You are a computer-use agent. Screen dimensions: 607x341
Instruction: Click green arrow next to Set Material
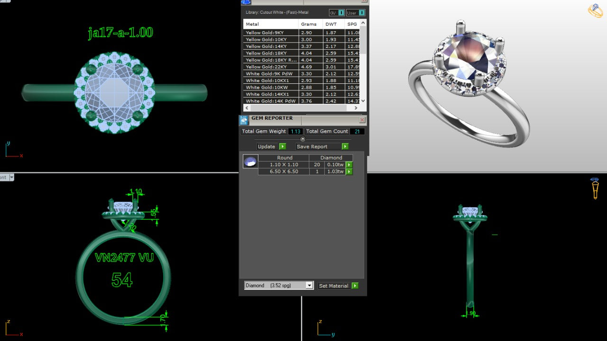[x=355, y=286]
